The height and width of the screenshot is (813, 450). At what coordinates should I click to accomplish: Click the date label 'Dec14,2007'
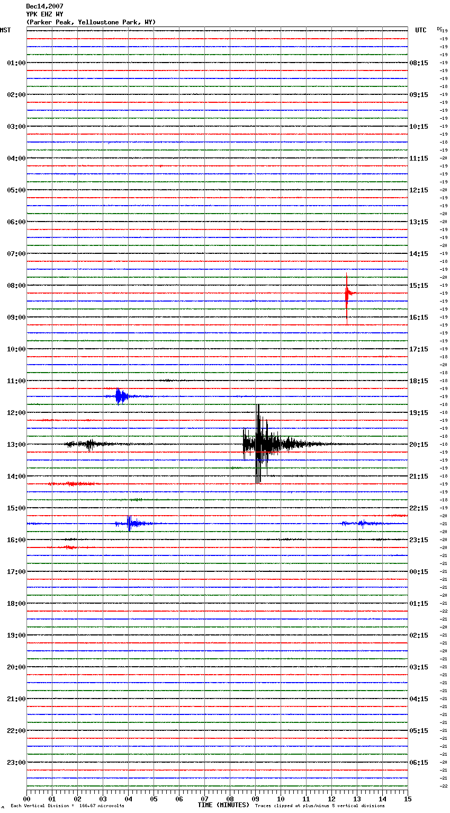click(x=44, y=6)
